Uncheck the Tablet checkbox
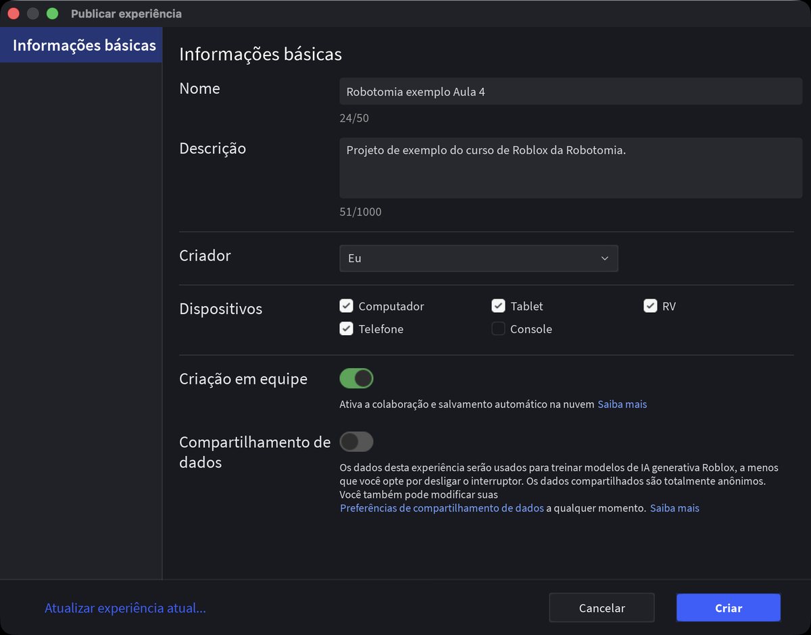This screenshot has width=811, height=635. tap(498, 306)
